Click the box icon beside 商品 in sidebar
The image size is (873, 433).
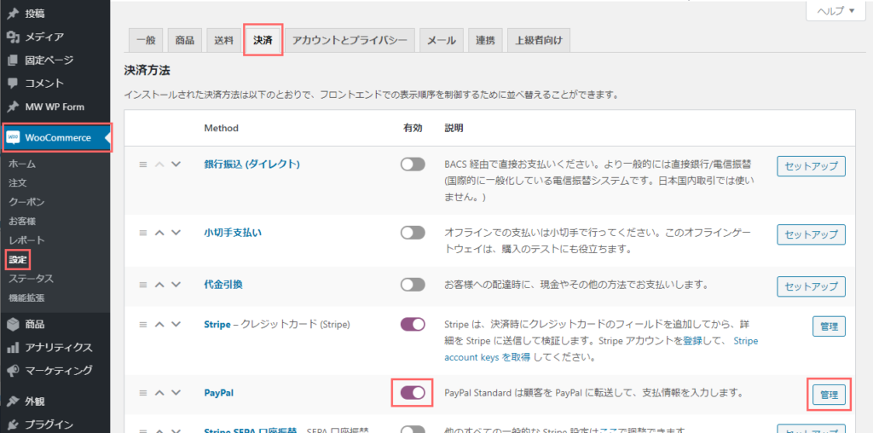(14, 324)
